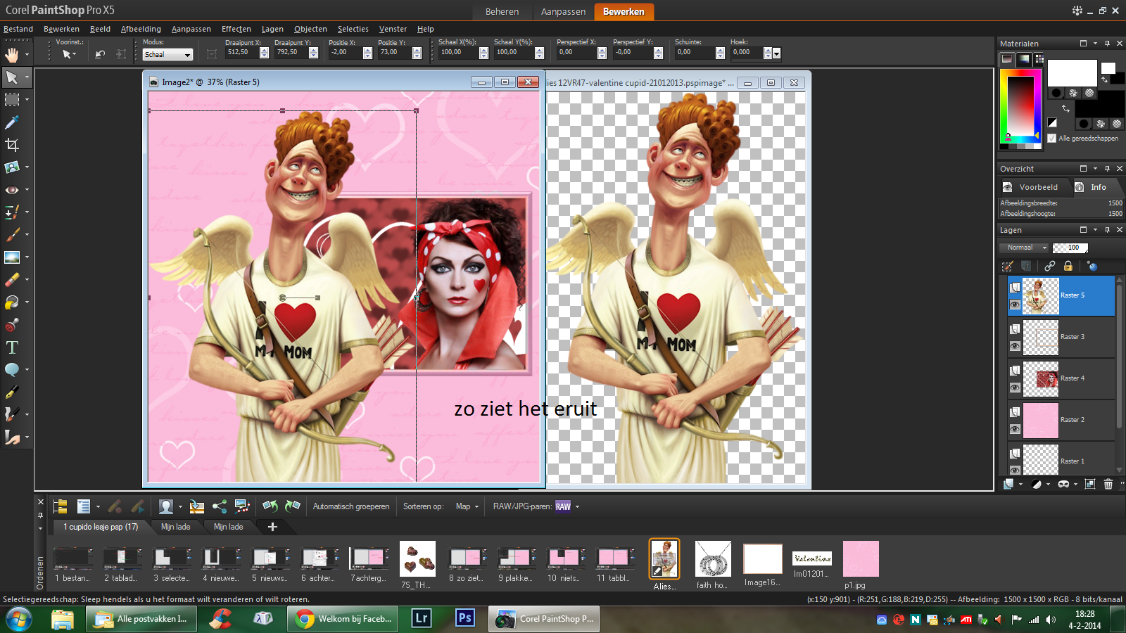Click the Schaal X(%) input field
This screenshot has height=633, width=1126.
pyautogui.click(x=458, y=52)
